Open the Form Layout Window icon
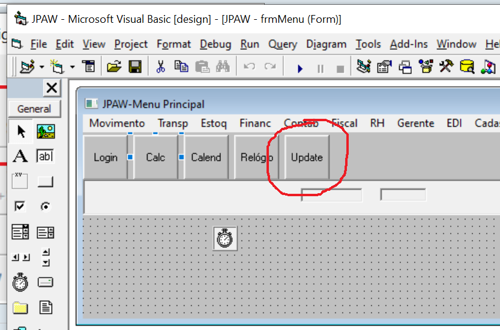Image resolution: width=500 pixels, height=330 pixels. 405,67
